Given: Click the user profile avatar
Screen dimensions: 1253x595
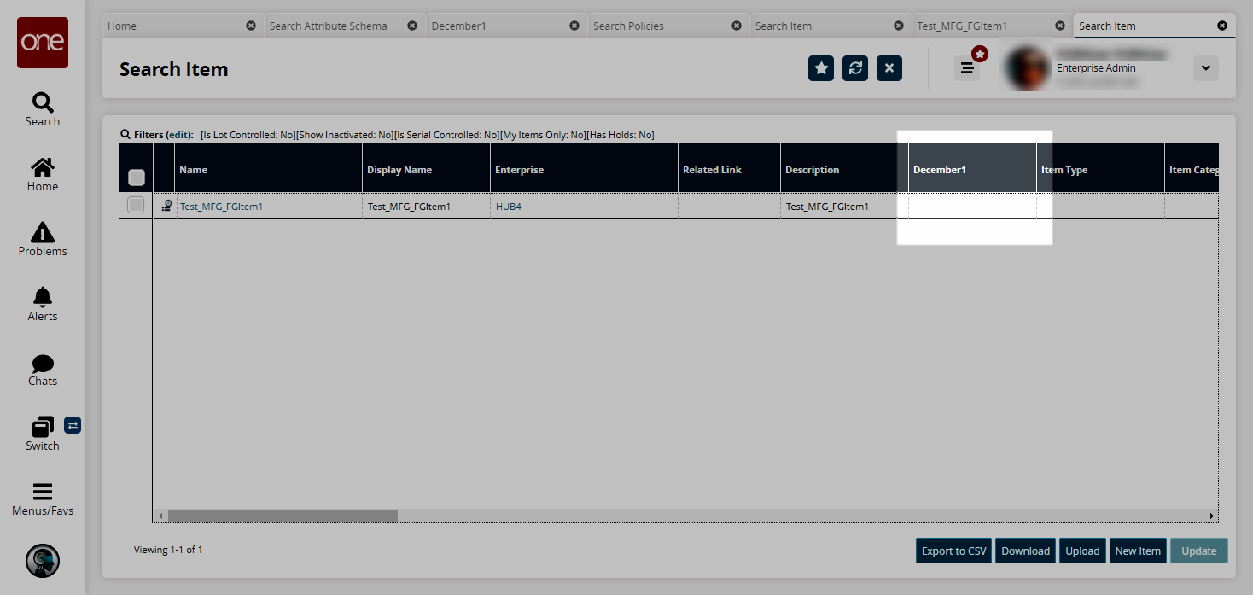Looking at the screenshot, I should click(x=1027, y=68).
